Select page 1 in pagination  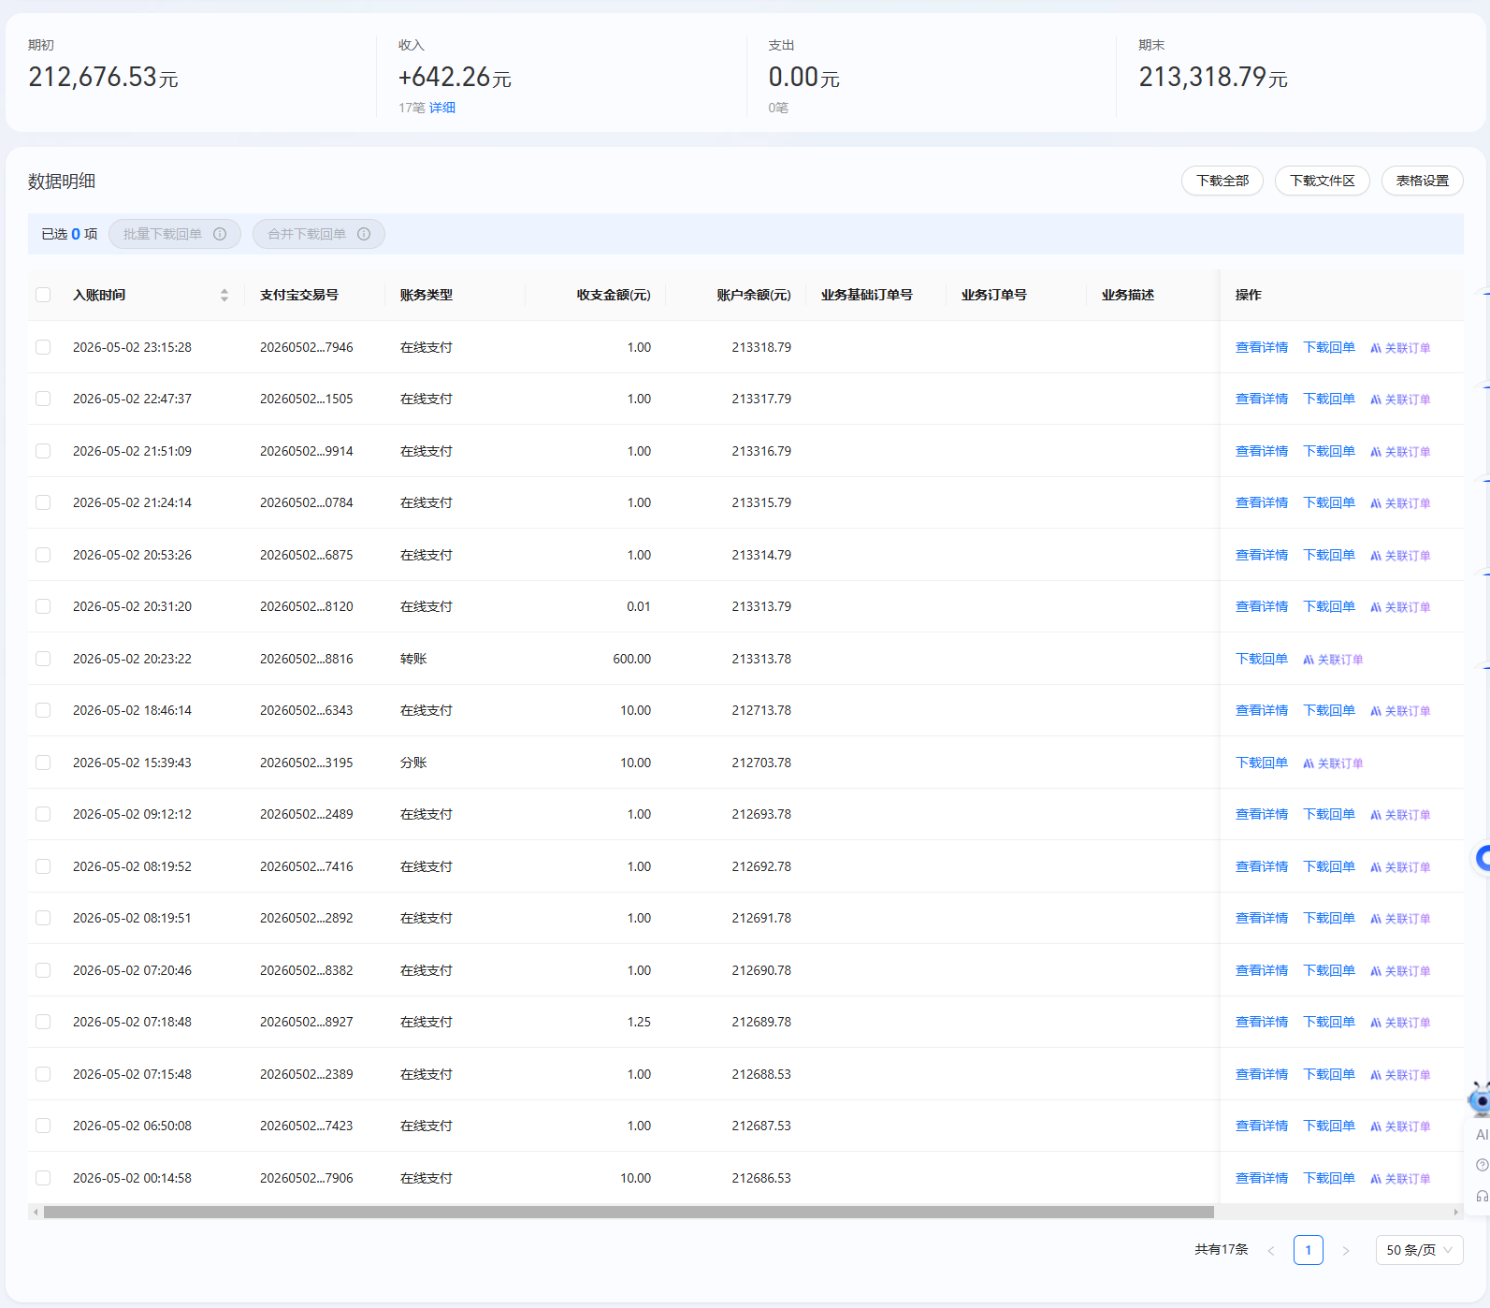(x=1309, y=1250)
